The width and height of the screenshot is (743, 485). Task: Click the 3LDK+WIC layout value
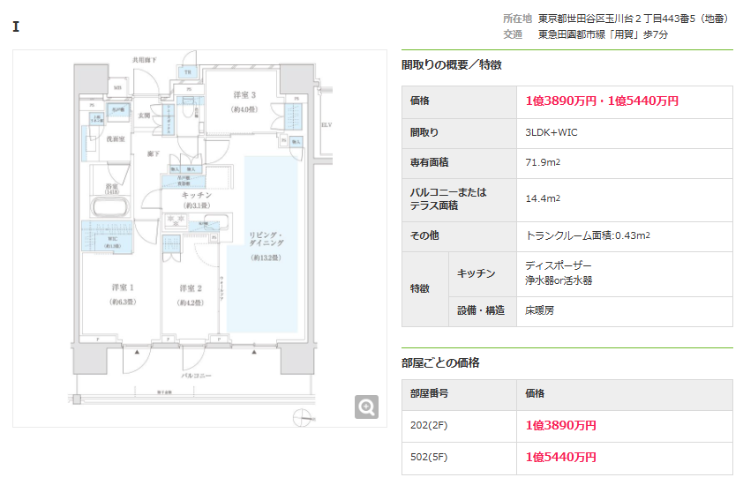552,132
